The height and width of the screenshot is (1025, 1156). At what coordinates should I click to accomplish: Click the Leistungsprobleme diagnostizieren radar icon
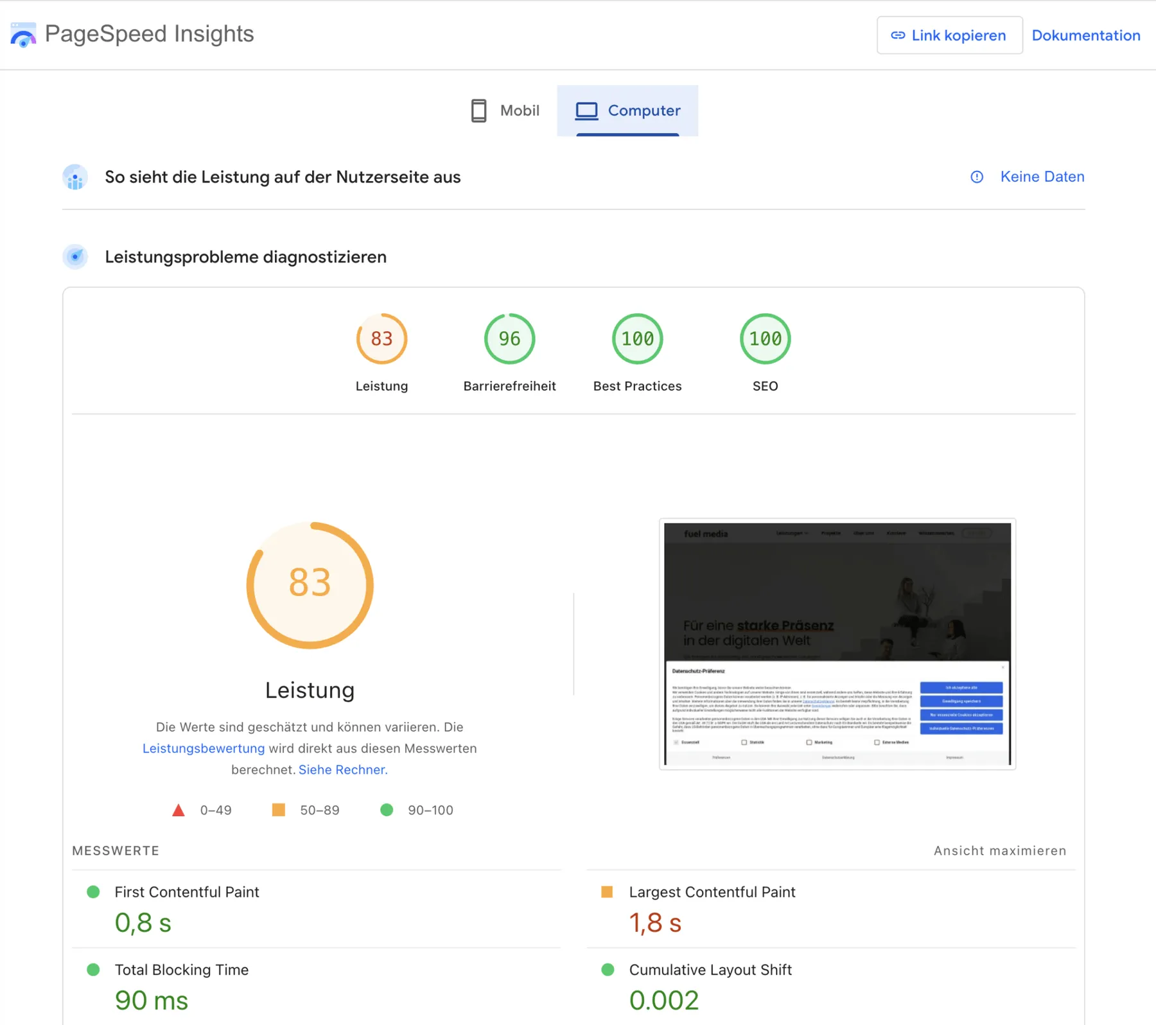click(75, 257)
